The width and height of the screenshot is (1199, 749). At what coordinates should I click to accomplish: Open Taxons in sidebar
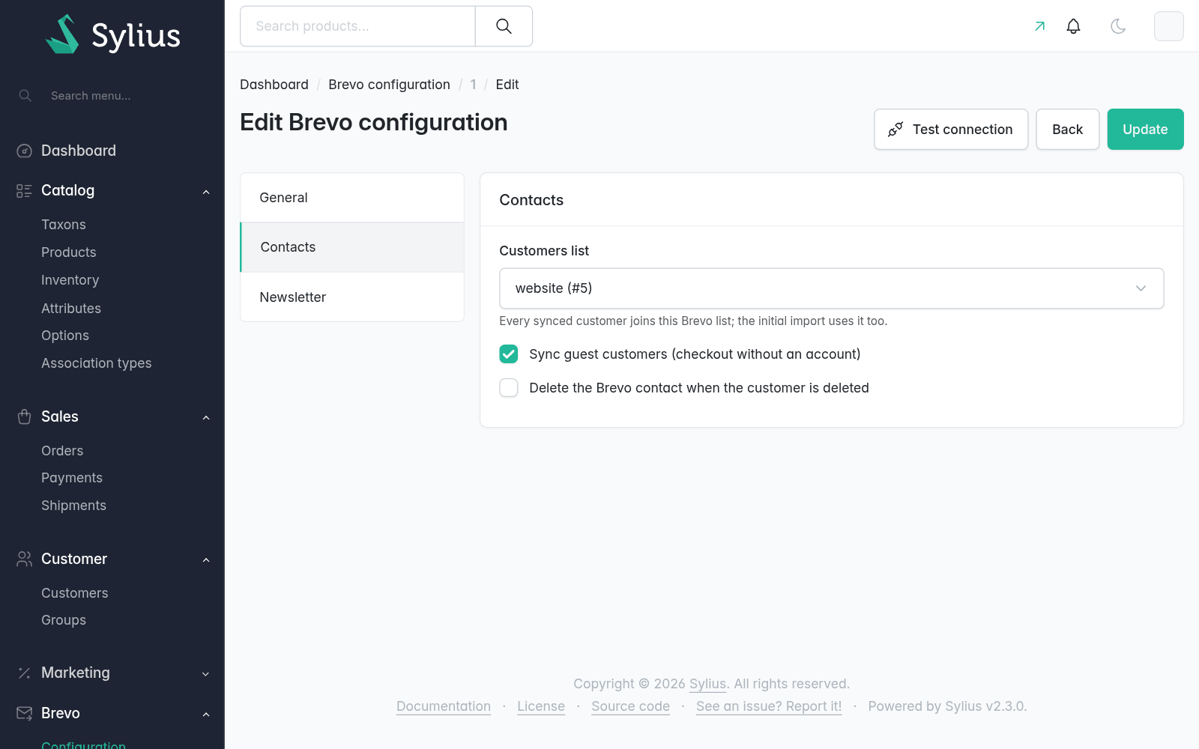pyautogui.click(x=64, y=225)
